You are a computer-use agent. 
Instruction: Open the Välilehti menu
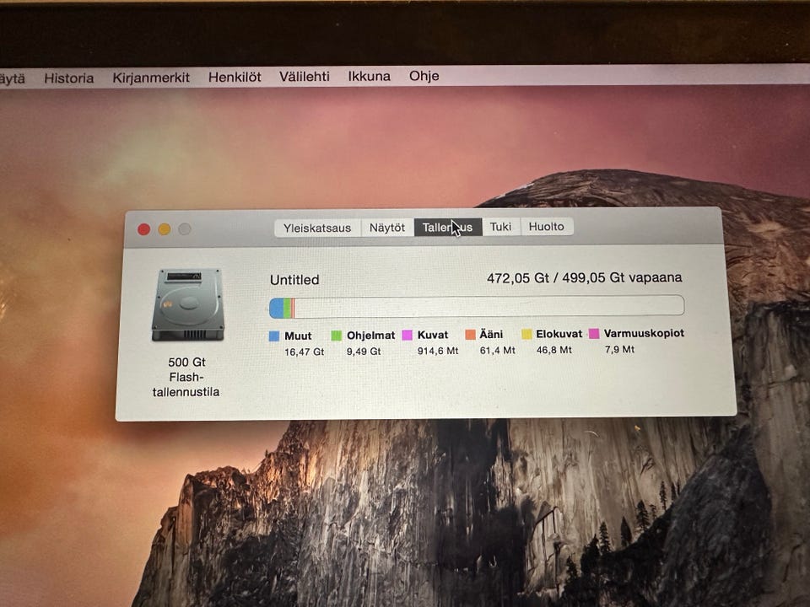point(305,77)
